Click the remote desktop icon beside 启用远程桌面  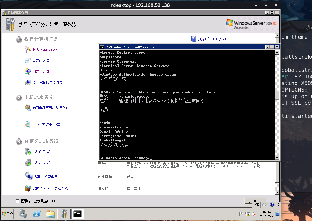pyautogui.click(x=29, y=176)
